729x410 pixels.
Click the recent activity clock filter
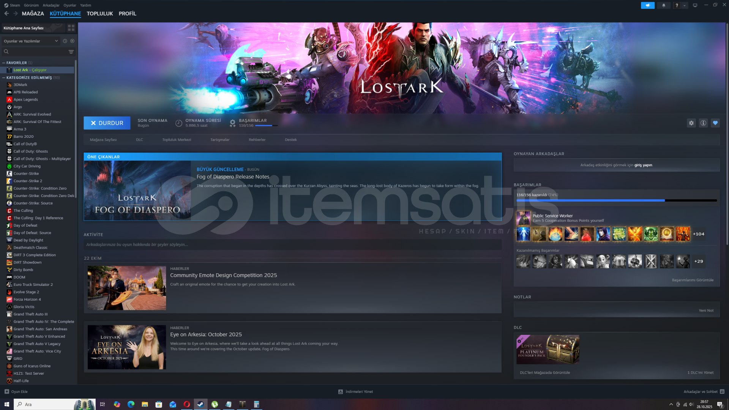coord(65,41)
